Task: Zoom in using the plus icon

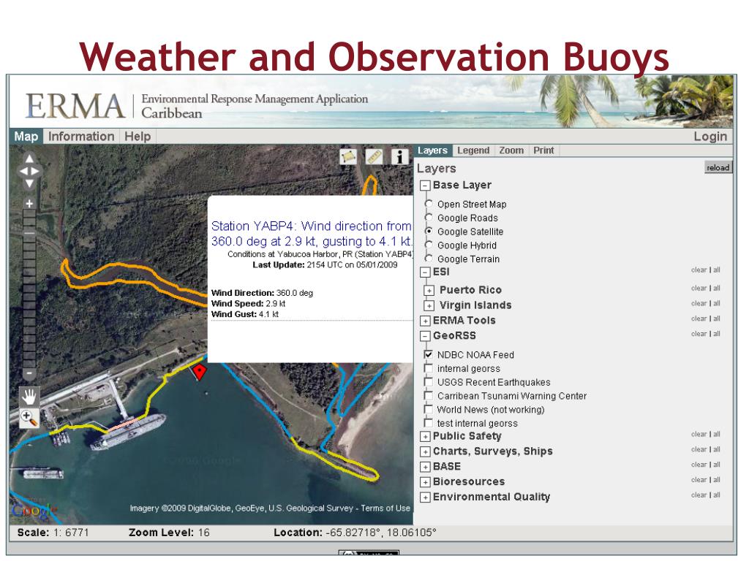Action: pos(29,204)
